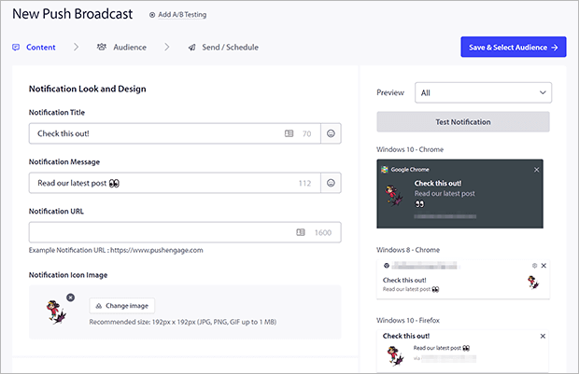Click the chevron between Audience and Send
Screen dimensions: 579x374
coord(167,47)
